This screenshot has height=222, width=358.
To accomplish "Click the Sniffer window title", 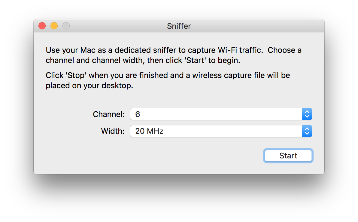I will [179, 26].
